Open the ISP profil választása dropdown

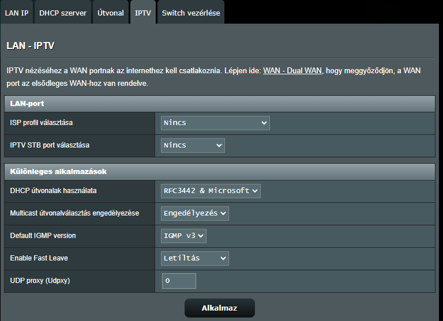point(215,123)
